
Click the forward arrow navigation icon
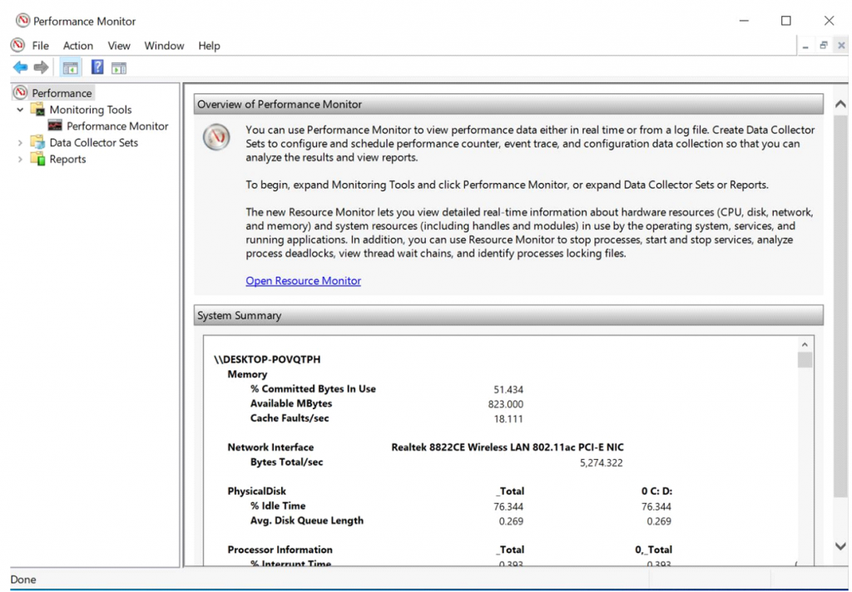click(39, 67)
